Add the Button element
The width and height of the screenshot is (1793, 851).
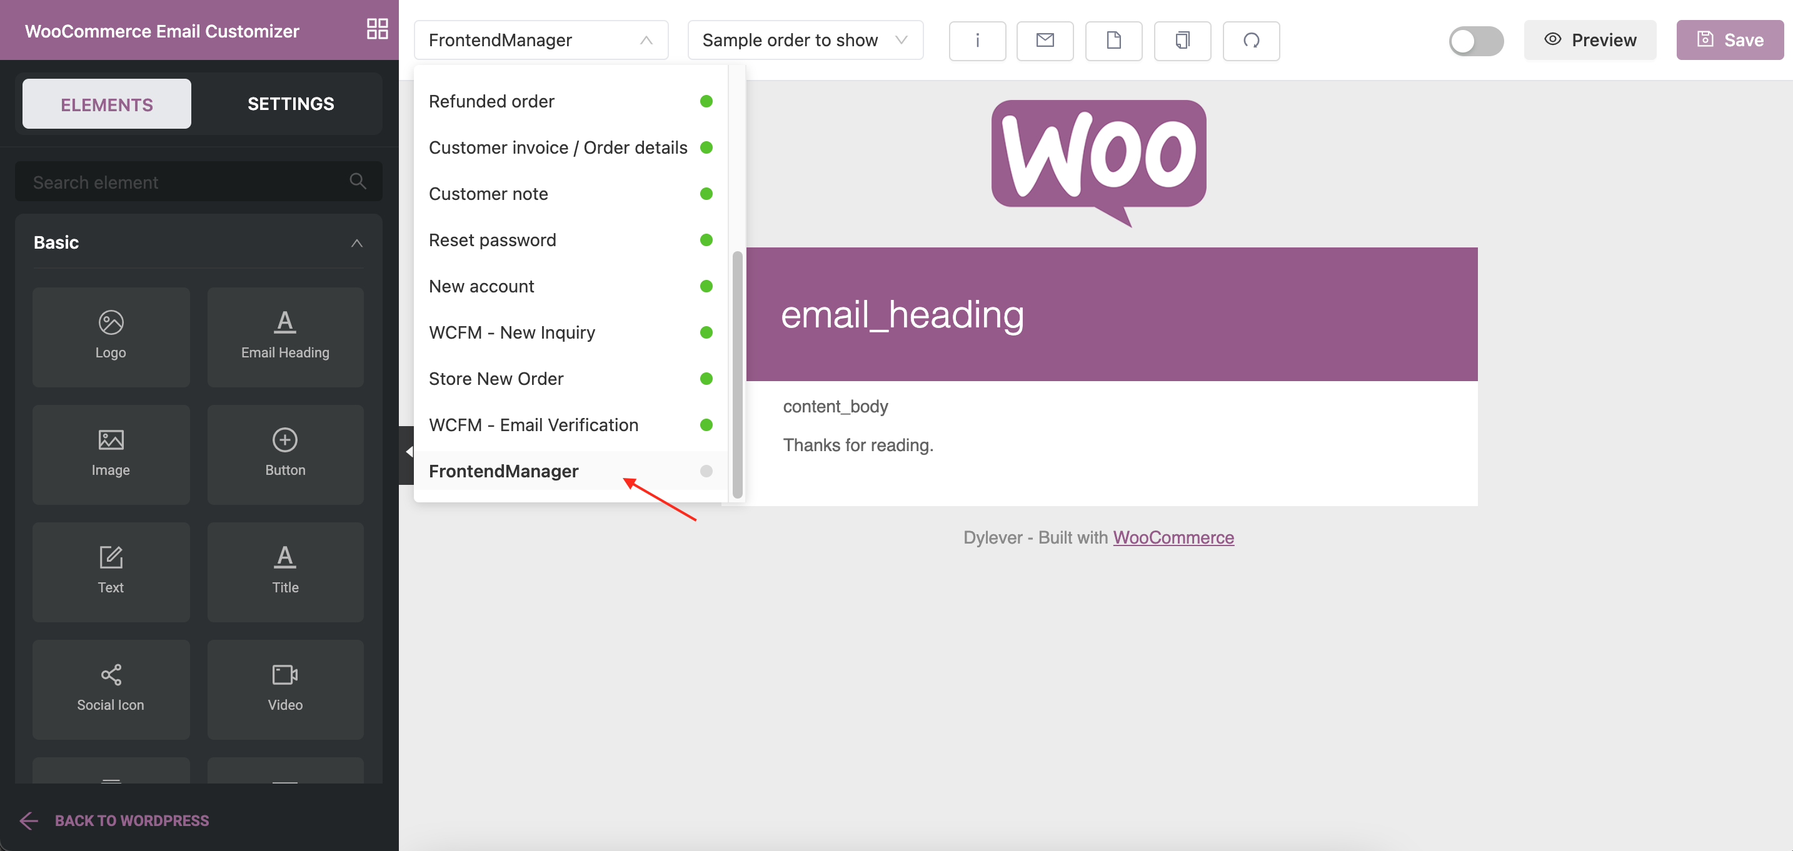point(285,454)
